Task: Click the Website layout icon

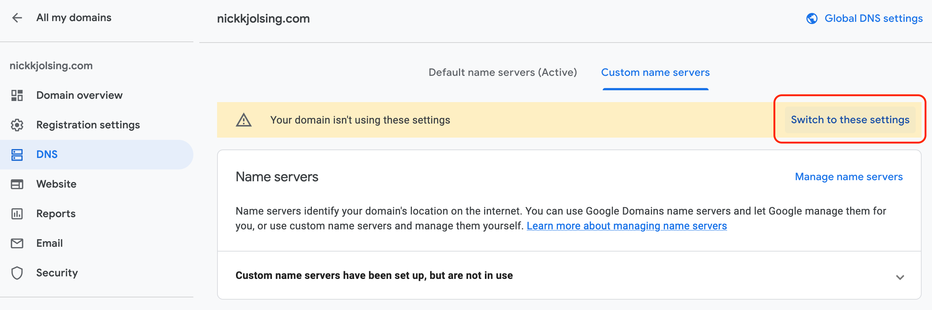Action: click(17, 184)
